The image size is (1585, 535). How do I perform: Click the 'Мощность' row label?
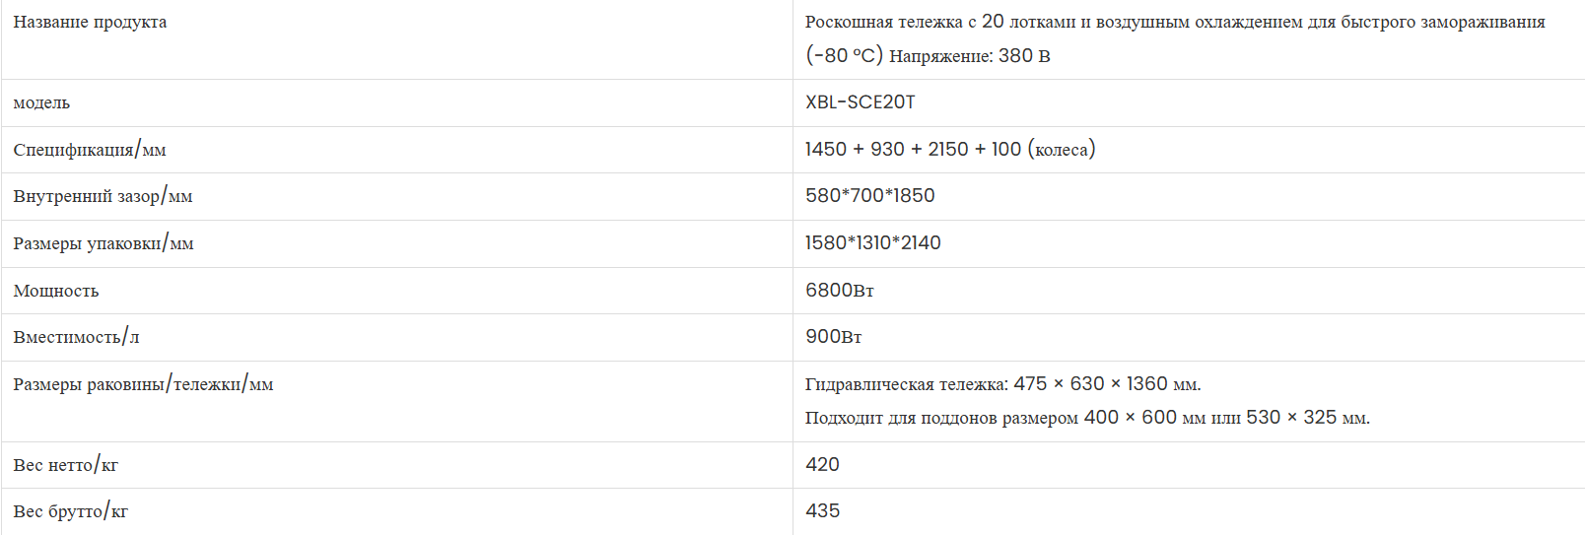[56, 291]
